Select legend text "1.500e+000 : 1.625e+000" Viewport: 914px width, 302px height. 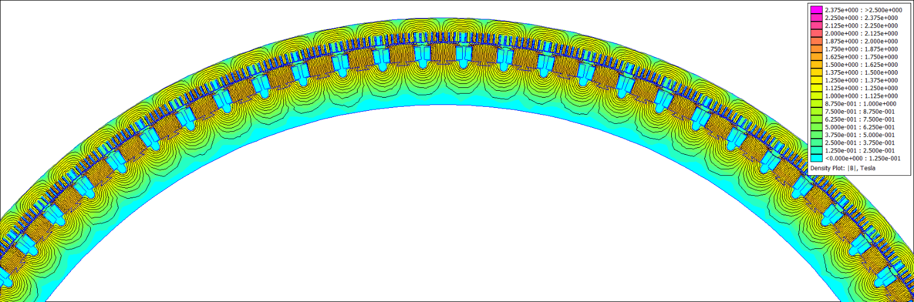(x=861, y=65)
